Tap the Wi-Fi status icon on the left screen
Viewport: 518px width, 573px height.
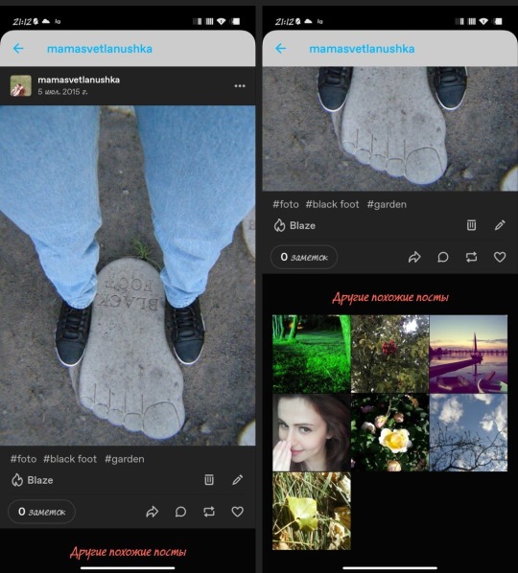click(x=221, y=22)
